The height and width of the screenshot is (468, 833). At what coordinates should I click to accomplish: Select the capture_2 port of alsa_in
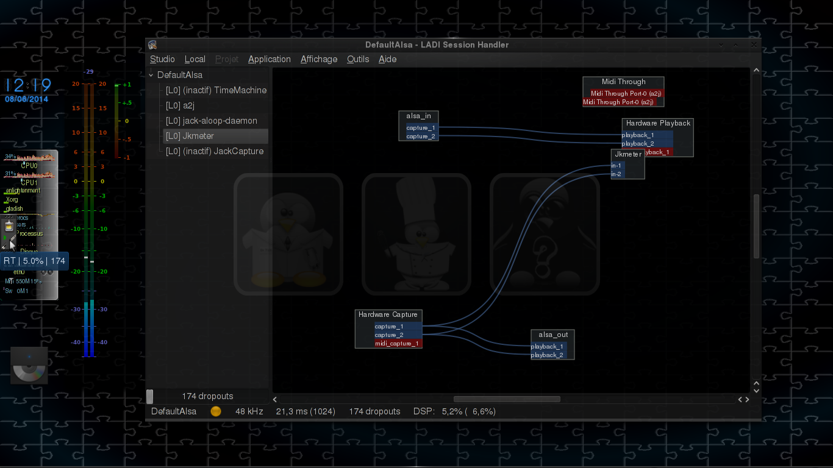[421, 136]
